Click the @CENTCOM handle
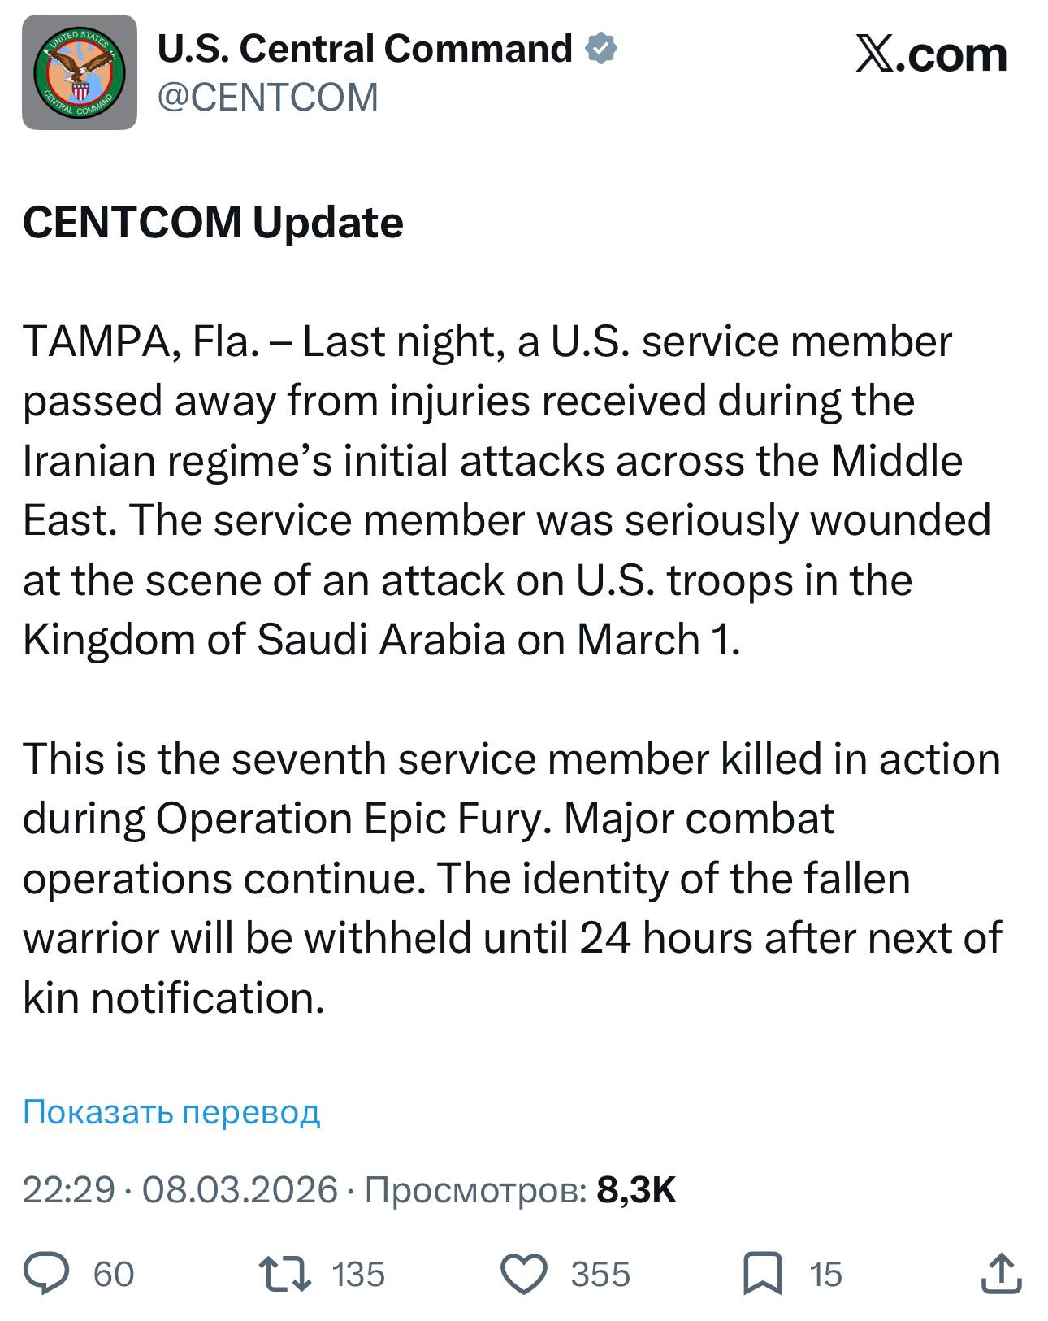The image size is (1048, 1321). coord(267,98)
